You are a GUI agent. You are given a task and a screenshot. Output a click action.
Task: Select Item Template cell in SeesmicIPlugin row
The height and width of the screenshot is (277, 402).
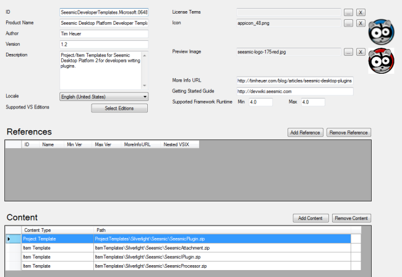pyautogui.click(x=58, y=257)
